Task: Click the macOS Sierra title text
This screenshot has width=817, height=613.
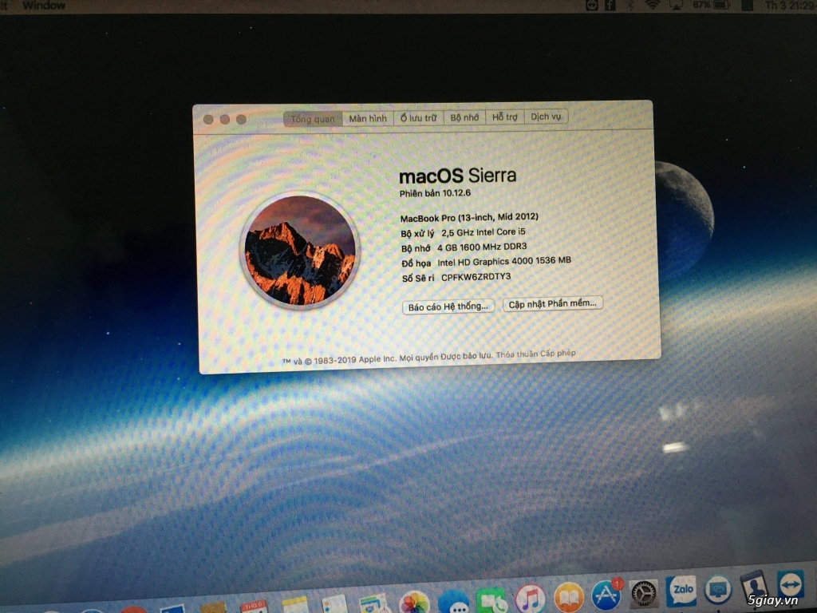Action: [457, 176]
